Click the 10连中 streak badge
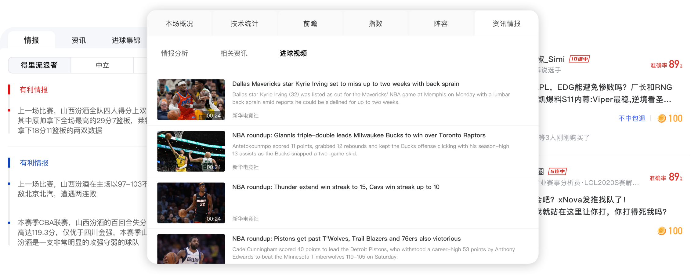Viewport: 691px width, 276px height. (579, 59)
